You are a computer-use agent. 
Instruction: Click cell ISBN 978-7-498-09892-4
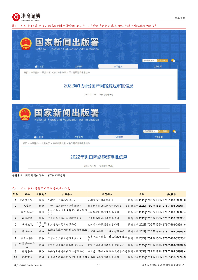[171, 212]
